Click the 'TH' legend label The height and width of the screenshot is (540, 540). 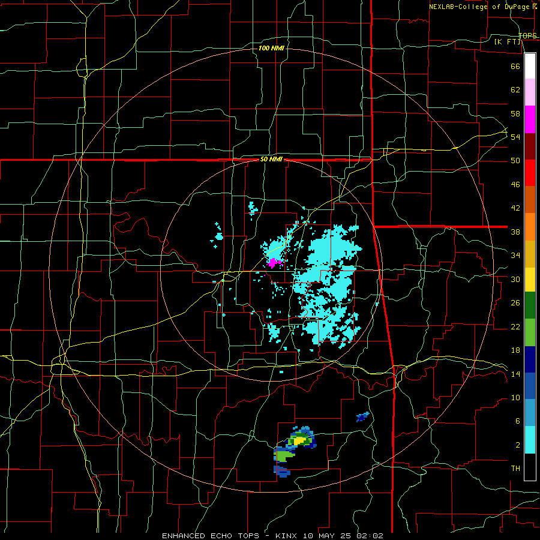click(515, 469)
